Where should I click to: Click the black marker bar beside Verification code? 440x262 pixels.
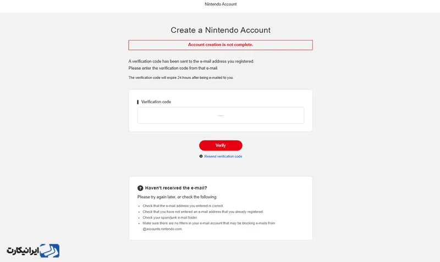[138, 102]
